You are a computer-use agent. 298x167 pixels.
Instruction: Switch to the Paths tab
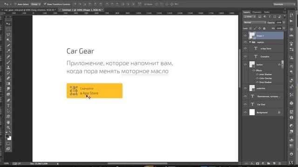click(267, 12)
